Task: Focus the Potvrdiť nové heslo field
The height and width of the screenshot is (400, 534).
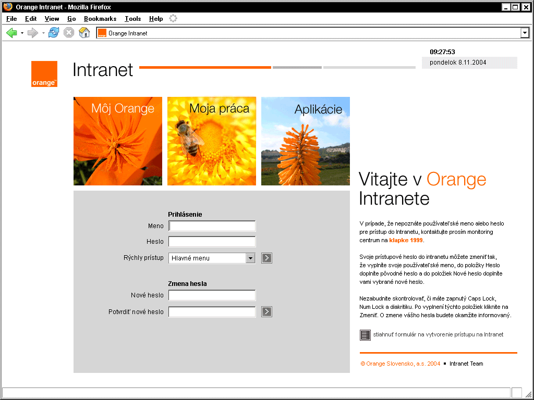Action: click(212, 311)
